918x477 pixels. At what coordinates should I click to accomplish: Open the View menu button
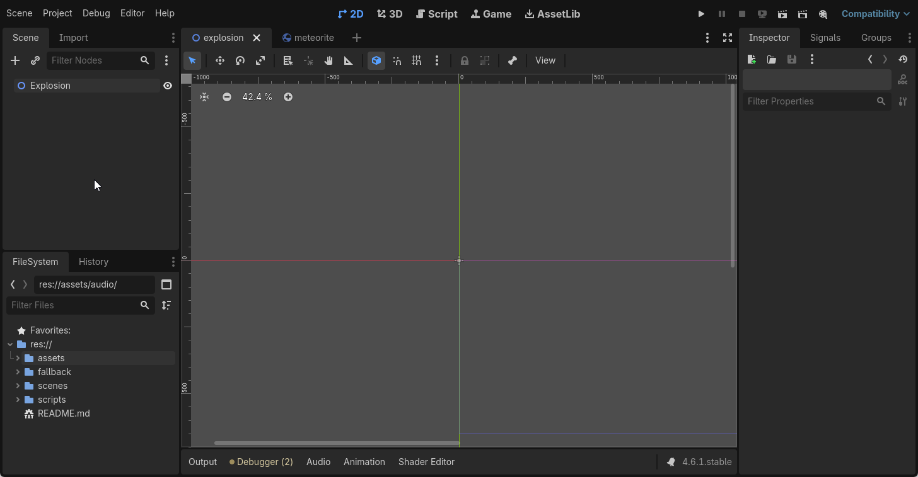[x=545, y=60]
